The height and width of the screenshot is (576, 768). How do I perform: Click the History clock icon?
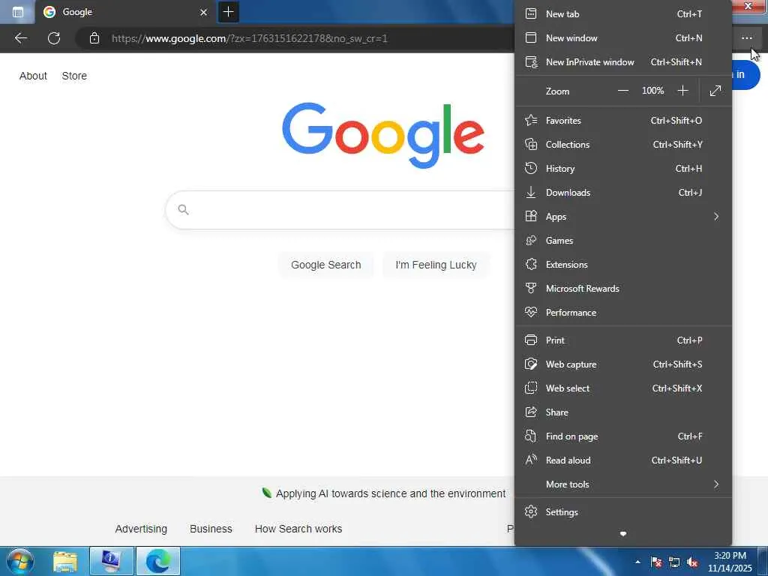coord(531,168)
